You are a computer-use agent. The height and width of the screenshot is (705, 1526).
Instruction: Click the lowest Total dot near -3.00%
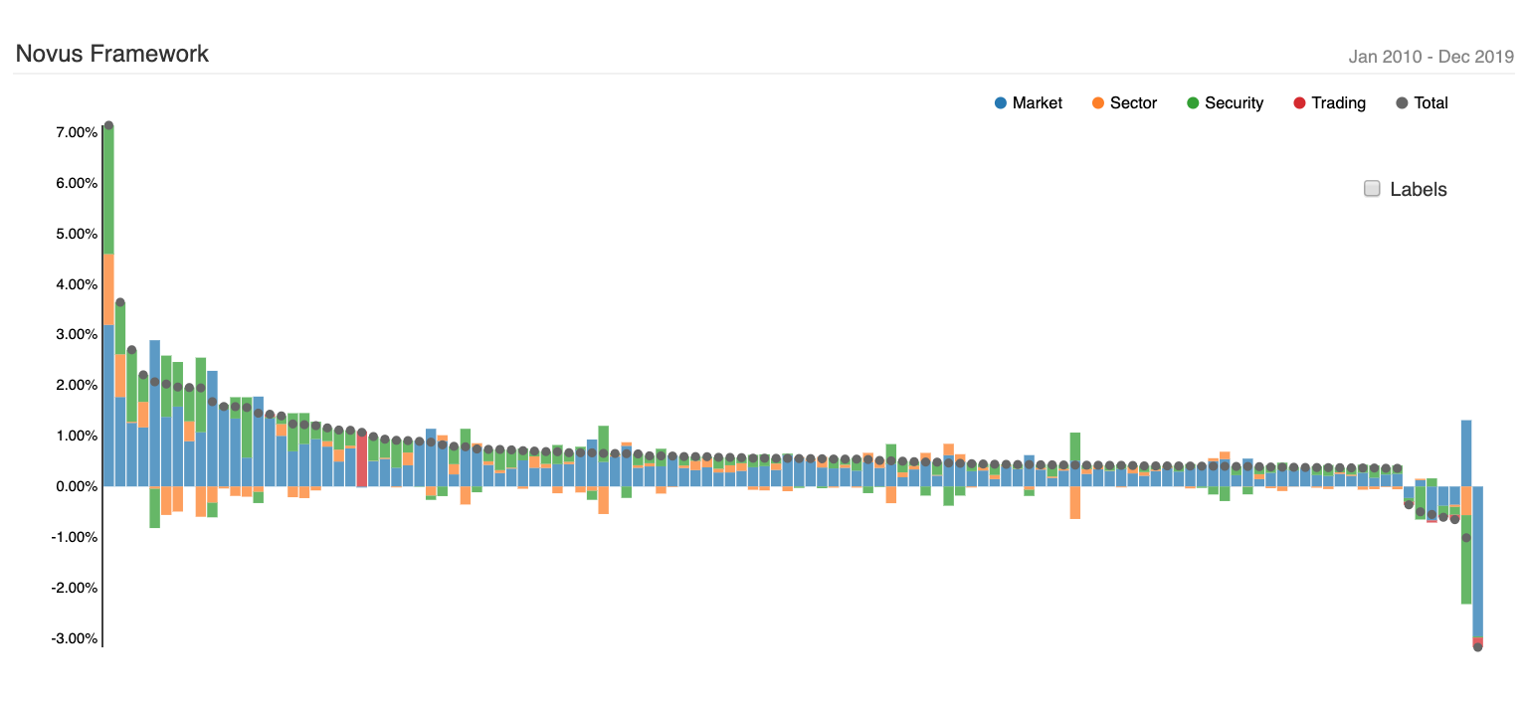(x=1477, y=647)
